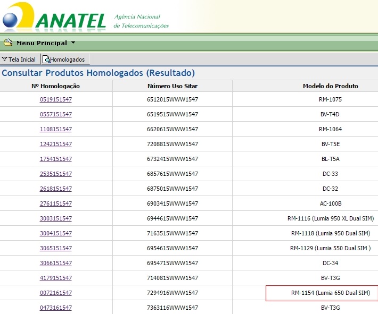This screenshot has width=378, height=314.
Task: Click the Modelo do Produto column header
Action: [x=331, y=86]
